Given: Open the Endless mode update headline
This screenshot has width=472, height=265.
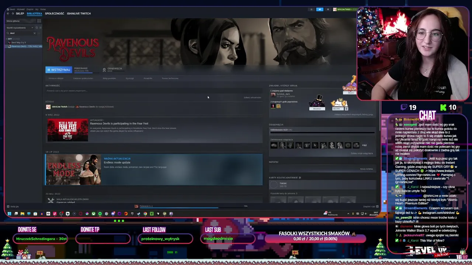Looking at the screenshot, I should pos(117,163).
